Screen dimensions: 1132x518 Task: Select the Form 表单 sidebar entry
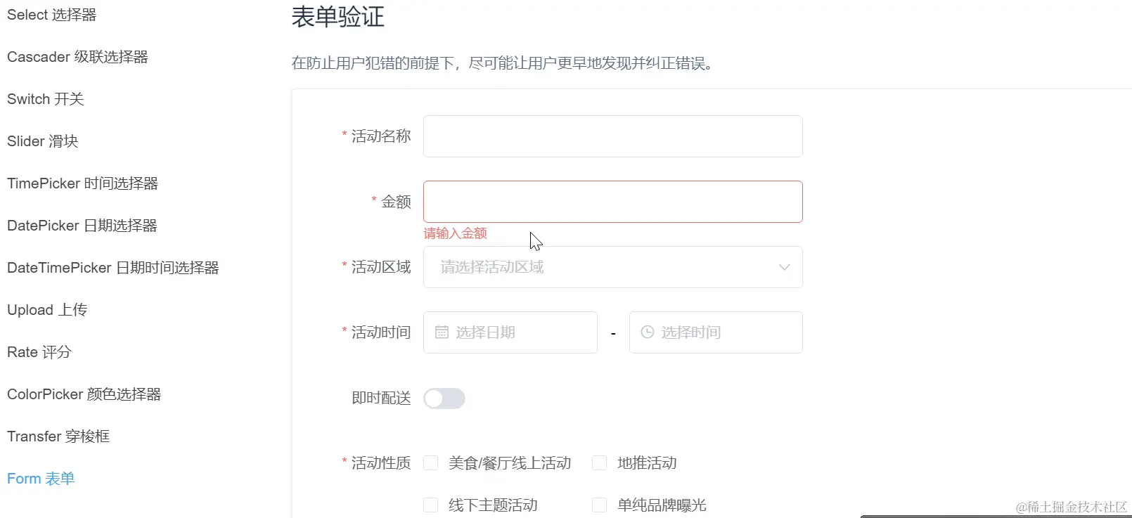pos(40,478)
